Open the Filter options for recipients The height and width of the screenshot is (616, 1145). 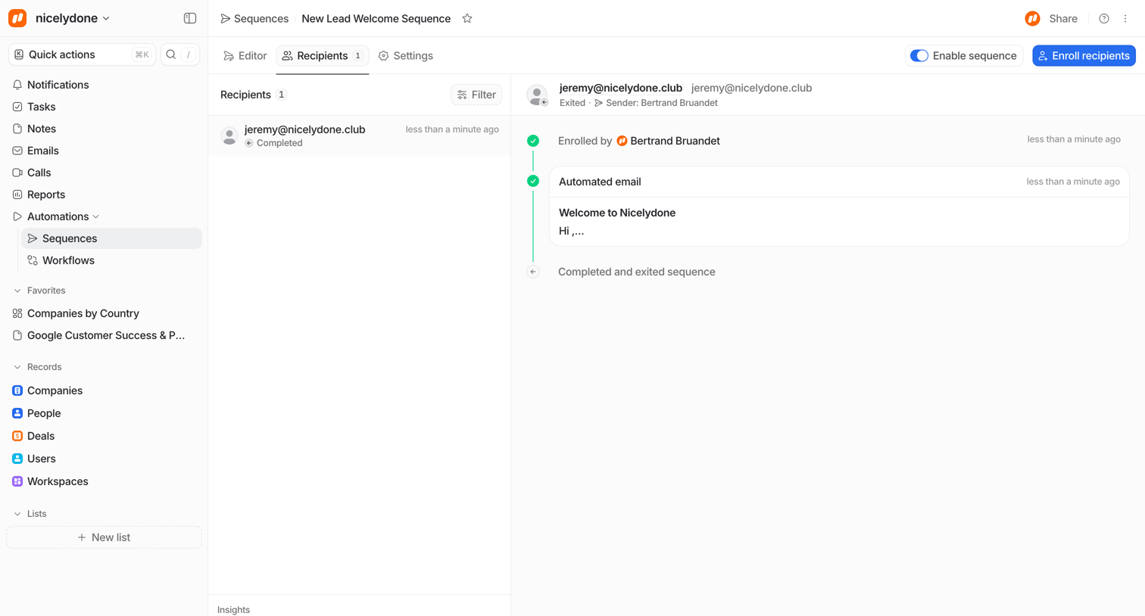pos(476,95)
